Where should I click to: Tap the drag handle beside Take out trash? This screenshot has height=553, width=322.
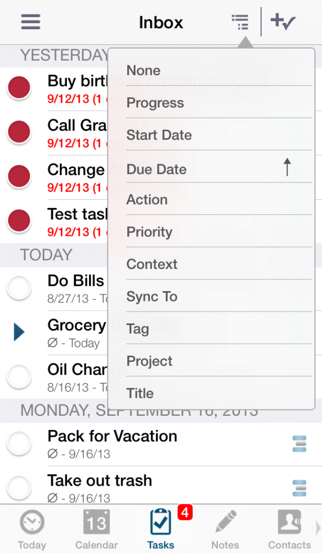point(298,488)
